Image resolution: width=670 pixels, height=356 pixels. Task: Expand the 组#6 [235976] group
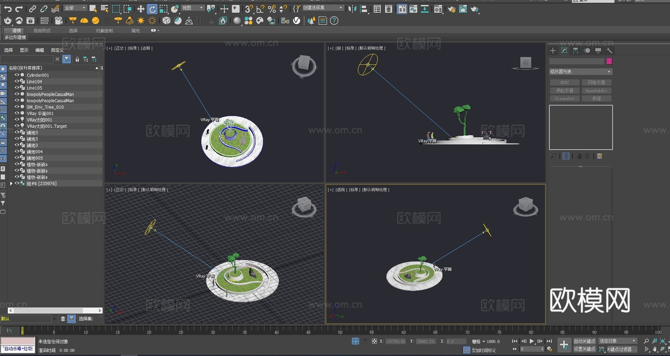pos(11,183)
